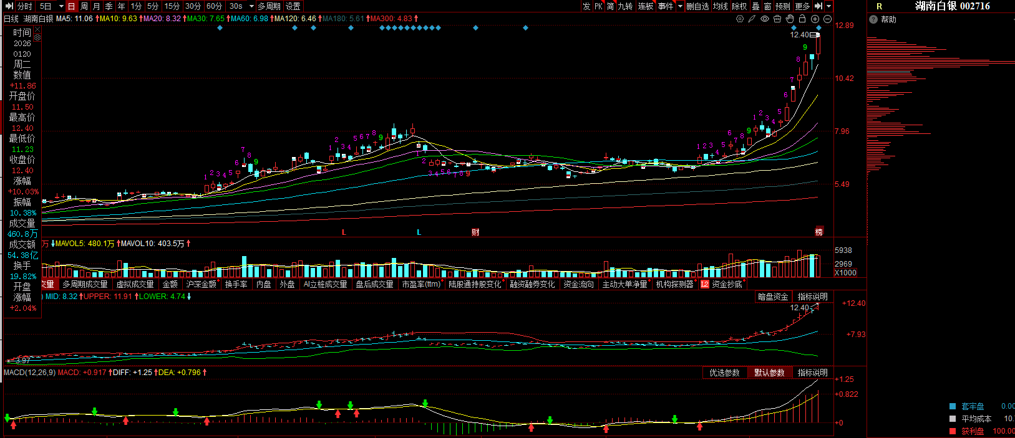
Task: Click arrow after MAVOL10 value
Action: click(188, 244)
